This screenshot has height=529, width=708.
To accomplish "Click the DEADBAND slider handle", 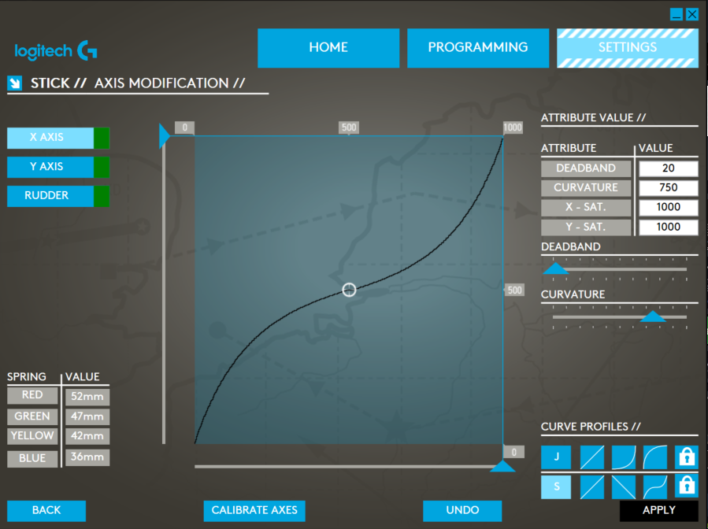I will tap(555, 268).
